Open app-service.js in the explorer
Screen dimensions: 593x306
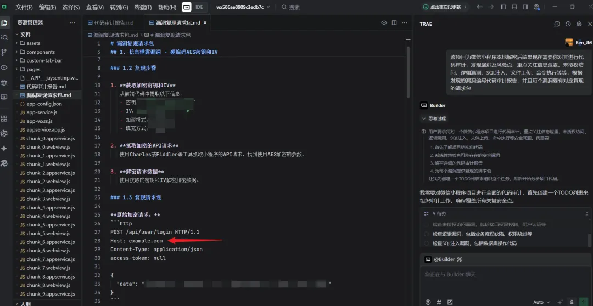click(42, 112)
